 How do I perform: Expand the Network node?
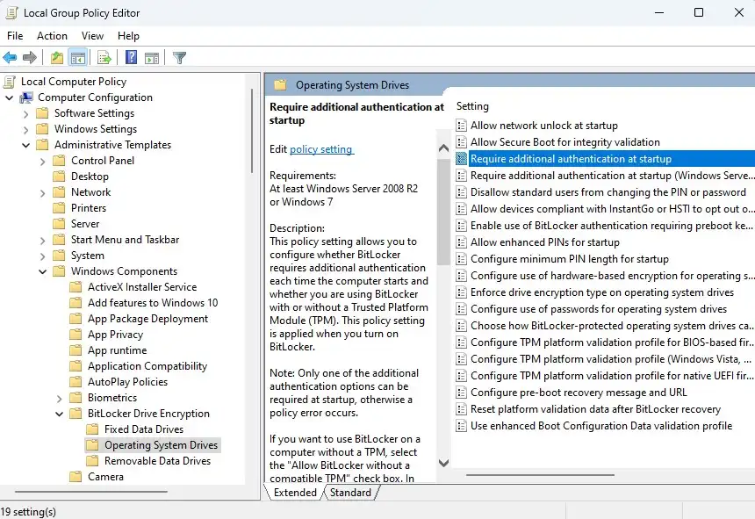[42, 193]
